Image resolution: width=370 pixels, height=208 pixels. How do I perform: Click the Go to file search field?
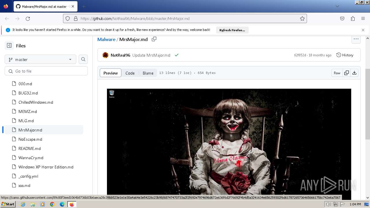click(46, 71)
